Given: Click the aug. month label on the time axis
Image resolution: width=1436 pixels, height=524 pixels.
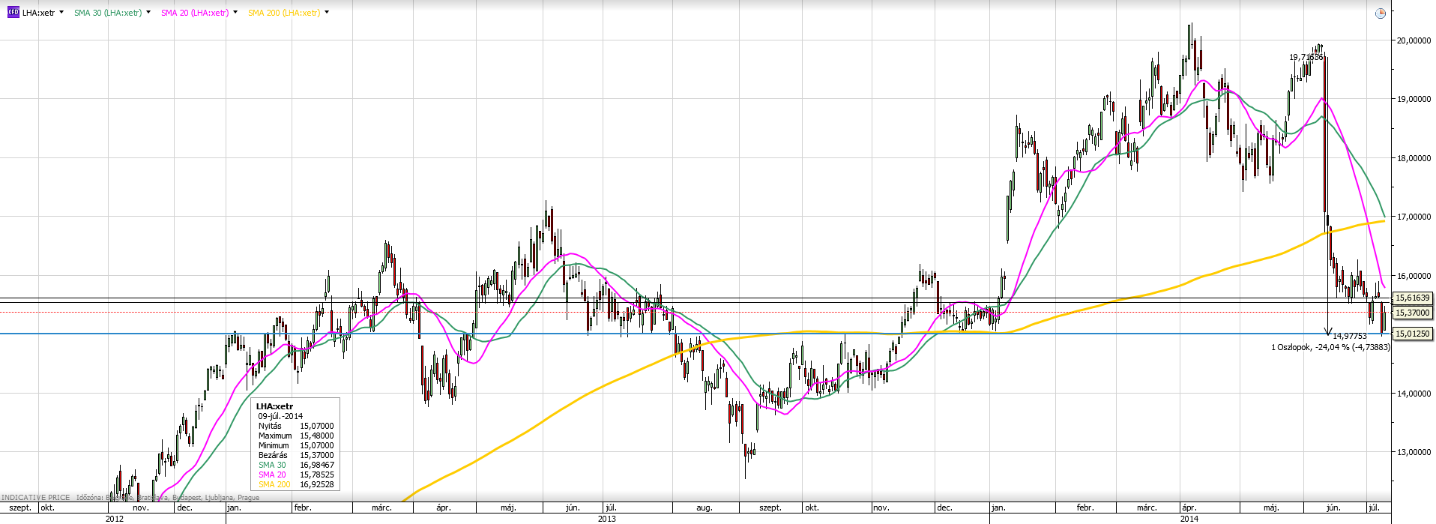Looking at the screenshot, I should [705, 508].
